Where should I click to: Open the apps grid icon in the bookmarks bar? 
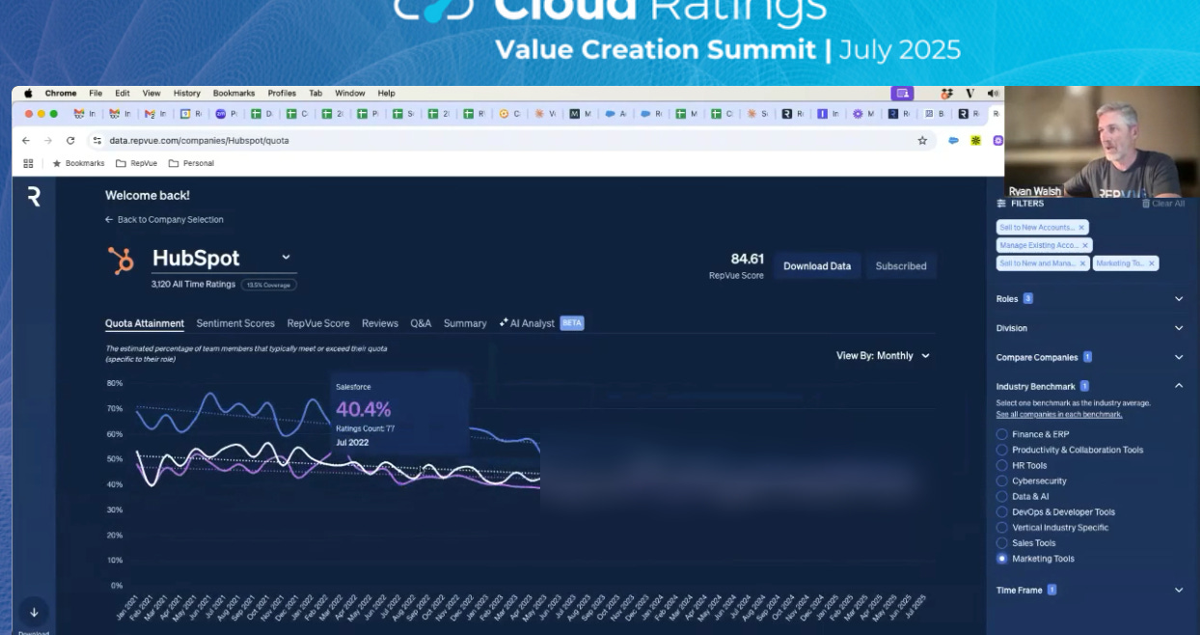[28, 163]
